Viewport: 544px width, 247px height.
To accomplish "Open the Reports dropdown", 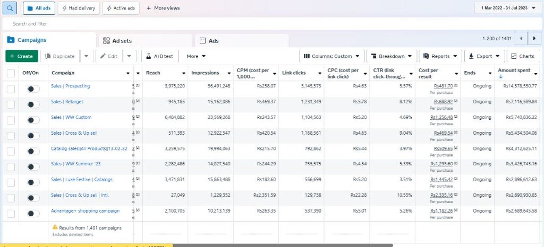I will [x=440, y=56].
